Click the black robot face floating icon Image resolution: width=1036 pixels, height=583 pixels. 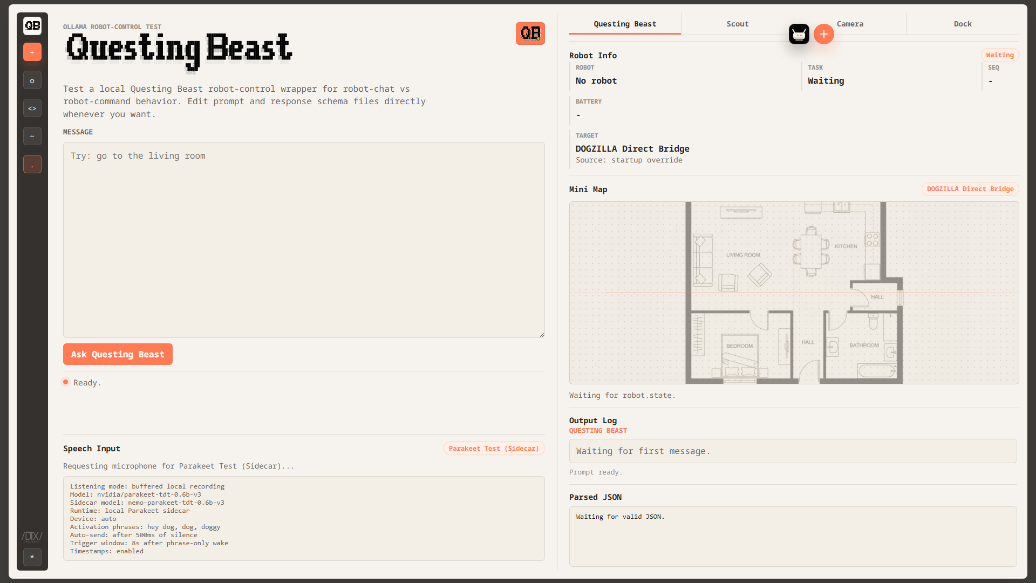pos(799,34)
